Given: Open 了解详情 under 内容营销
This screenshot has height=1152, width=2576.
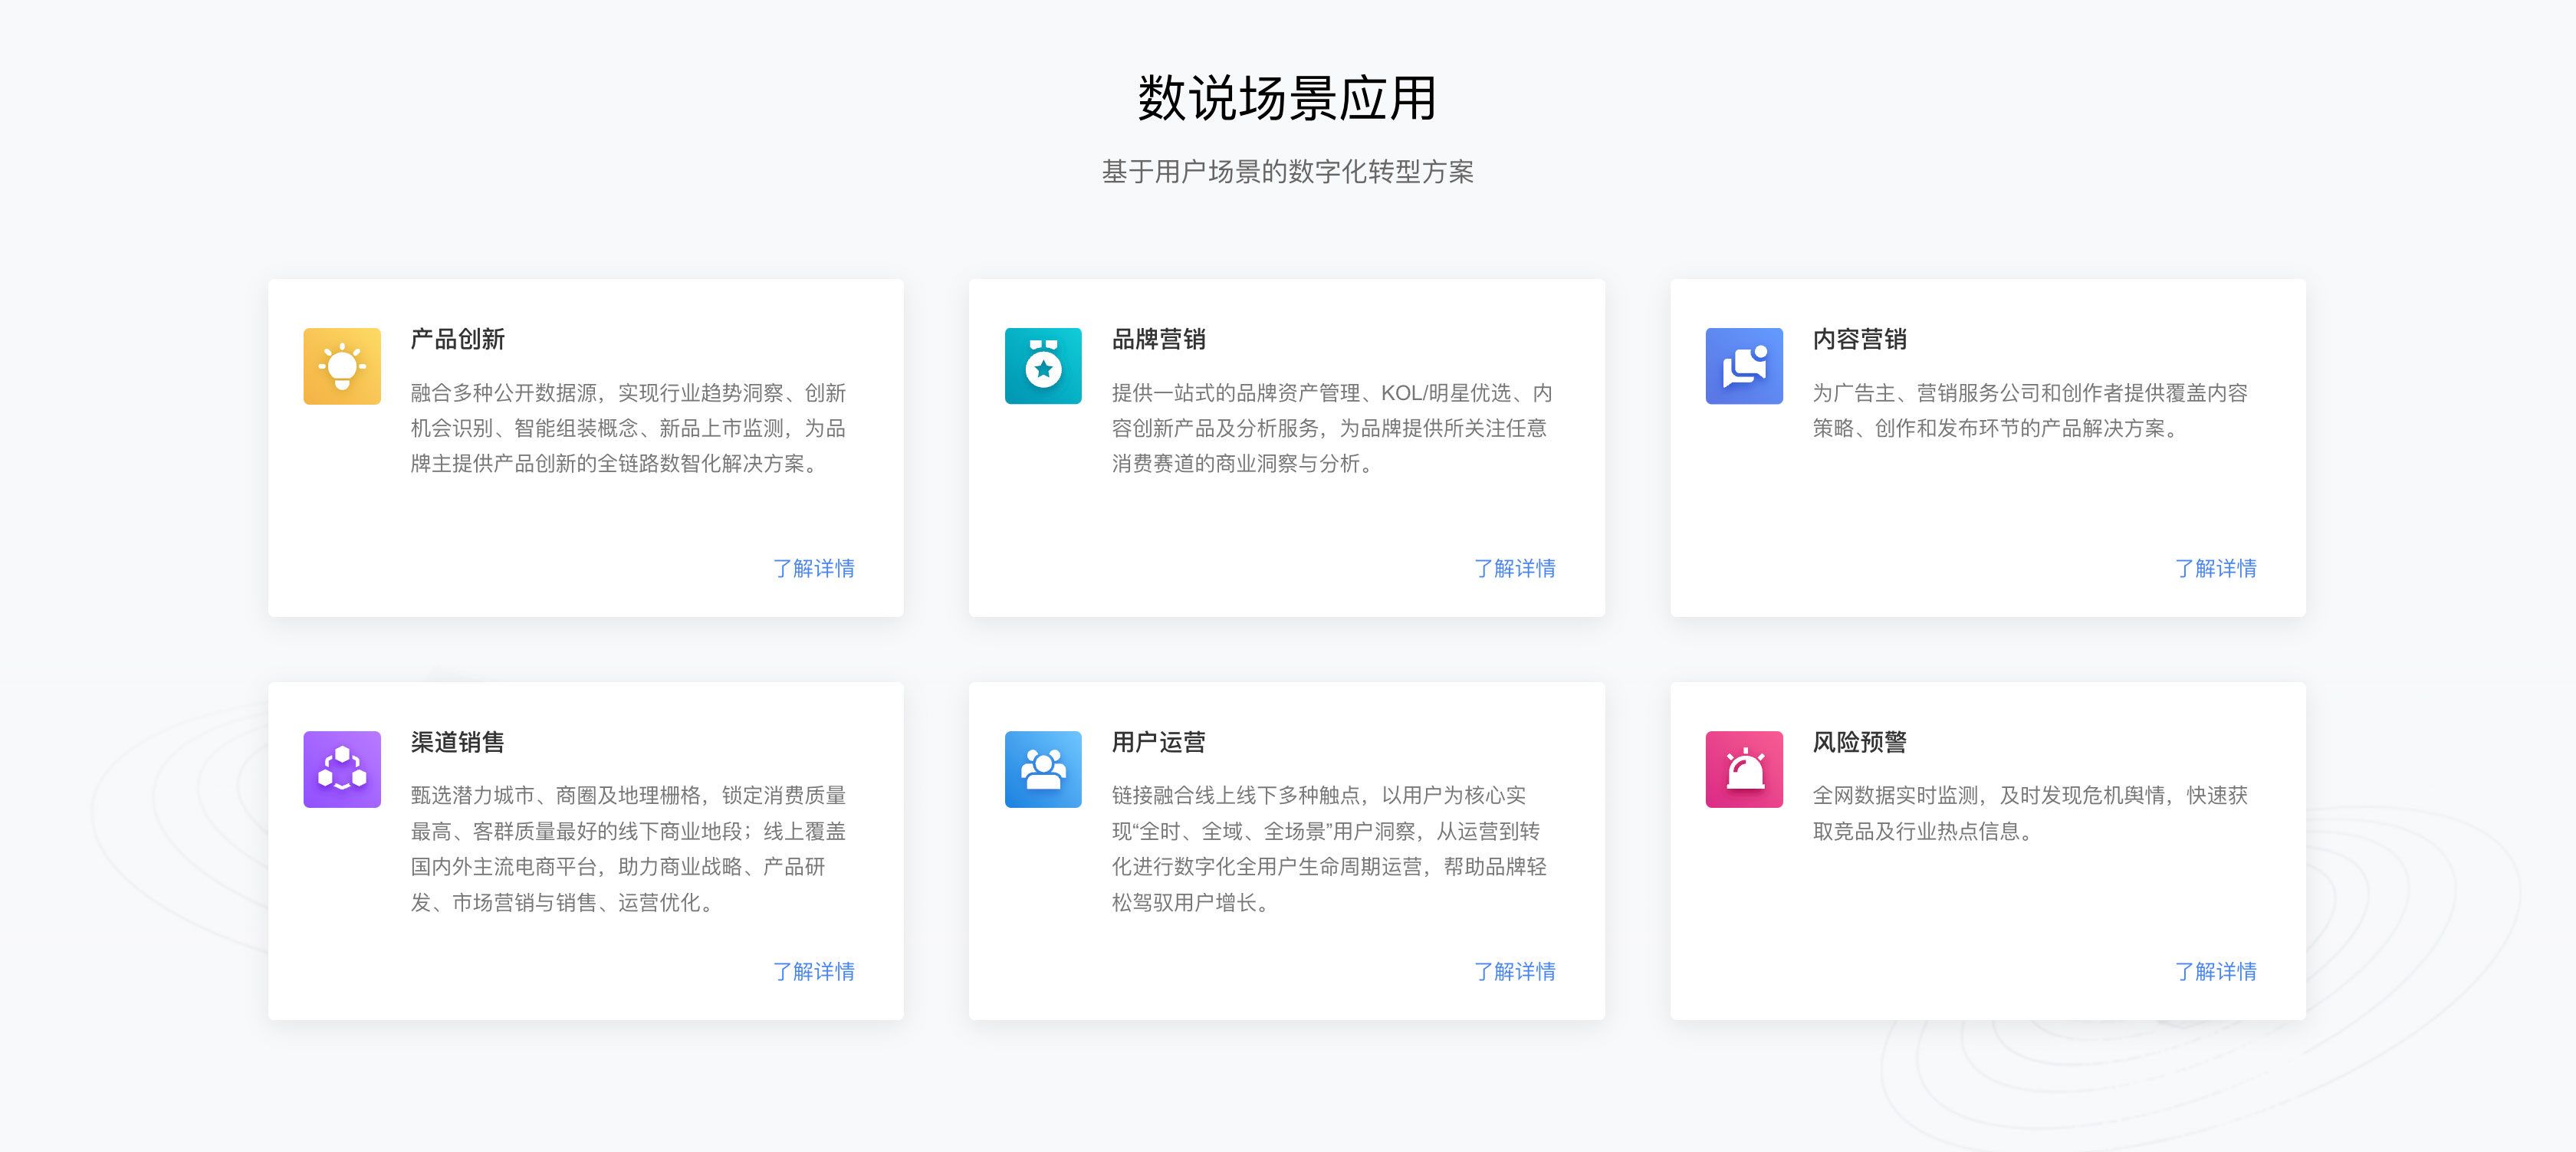Looking at the screenshot, I should pyautogui.click(x=2216, y=568).
